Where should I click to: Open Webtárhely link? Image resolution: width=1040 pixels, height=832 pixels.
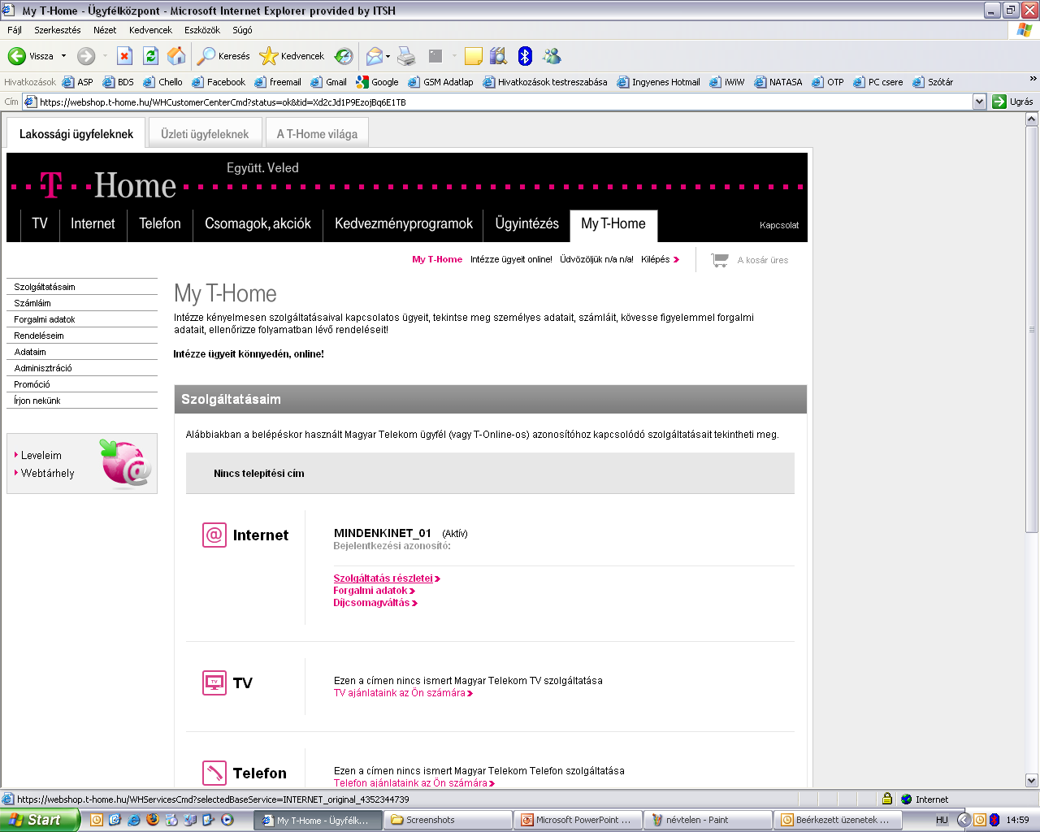tap(47, 473)
